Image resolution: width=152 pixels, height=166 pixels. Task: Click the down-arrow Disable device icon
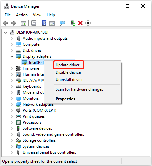point(88,23)
